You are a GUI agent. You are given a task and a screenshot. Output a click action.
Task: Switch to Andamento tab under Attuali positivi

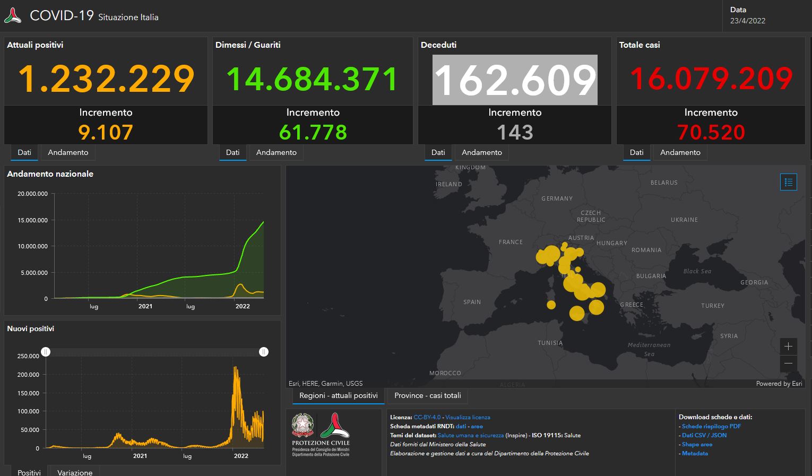tap(68, 152)
